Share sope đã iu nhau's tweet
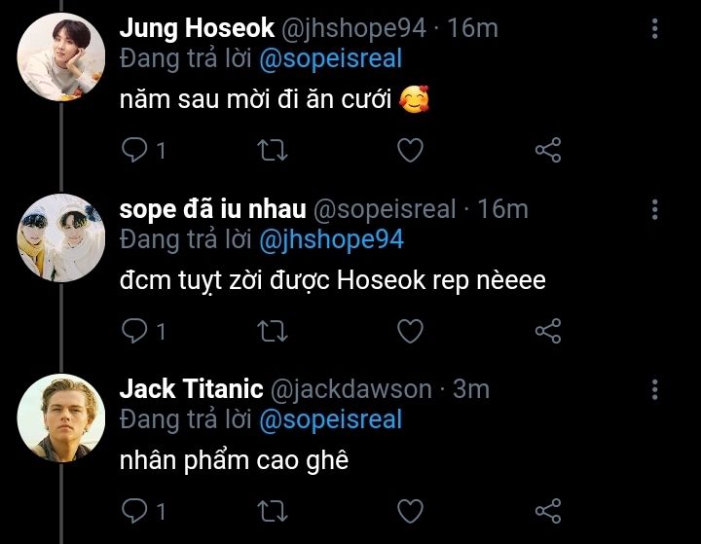This screenshot has height=544, width=701. coord(548,331)
